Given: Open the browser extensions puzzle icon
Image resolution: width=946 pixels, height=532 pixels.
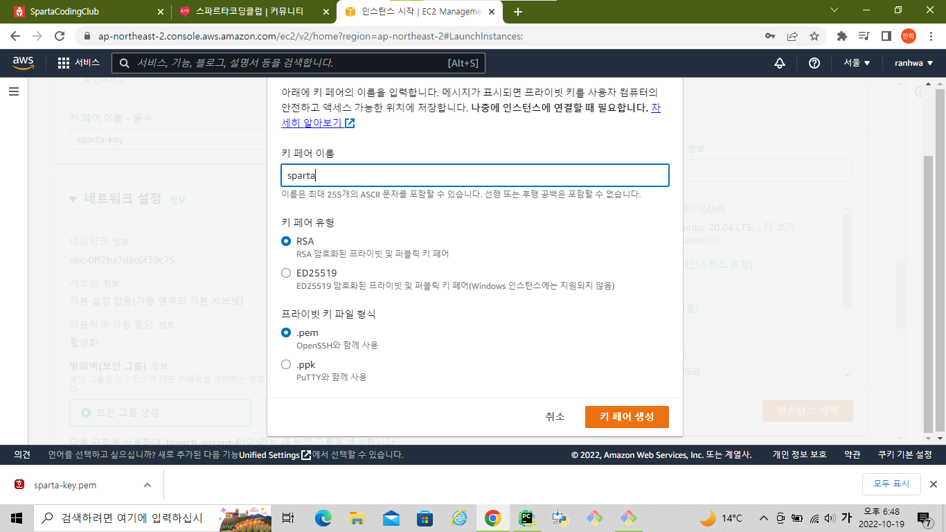Looking at the screenshot, I should pyautogui.click(x=842, y=36).
